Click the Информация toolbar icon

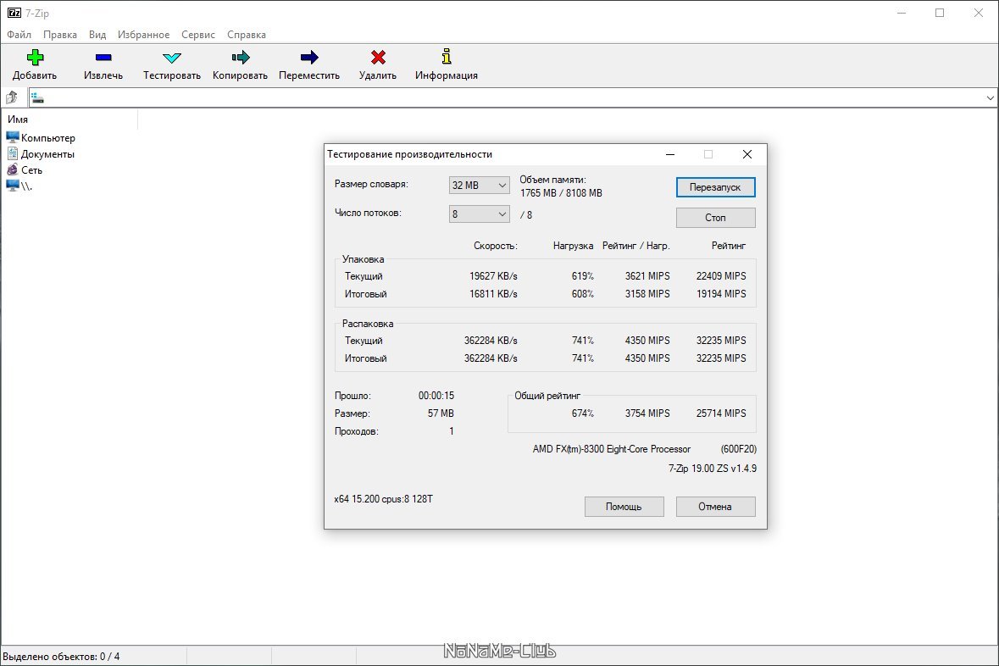[x=447, y=57]
